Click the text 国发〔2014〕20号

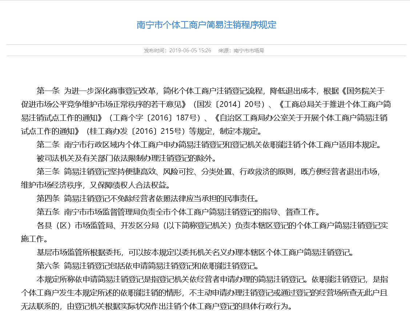(229, 104)
